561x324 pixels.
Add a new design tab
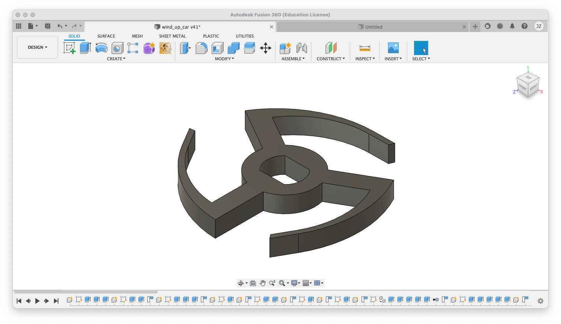[475, 26]
